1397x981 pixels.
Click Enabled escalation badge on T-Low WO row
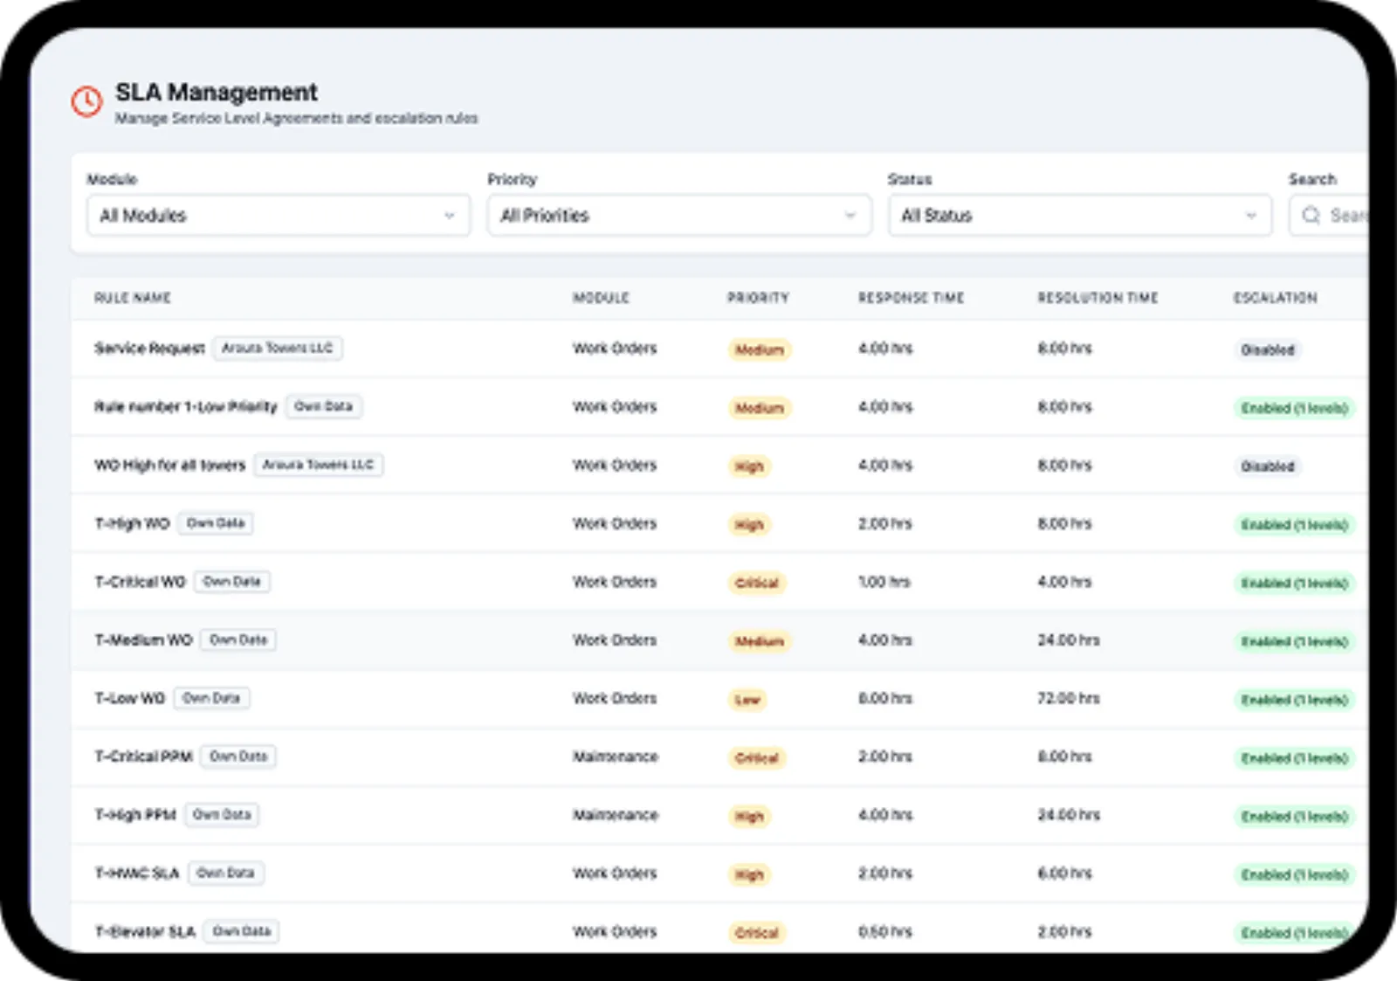click(1295, 700)
